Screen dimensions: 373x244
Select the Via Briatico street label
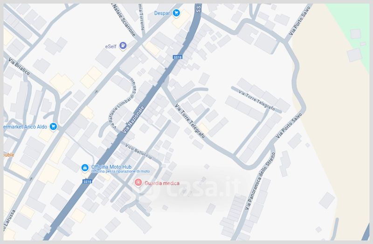[19, 66]
